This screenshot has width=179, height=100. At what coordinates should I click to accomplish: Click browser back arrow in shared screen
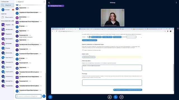(x=53, y=31)
